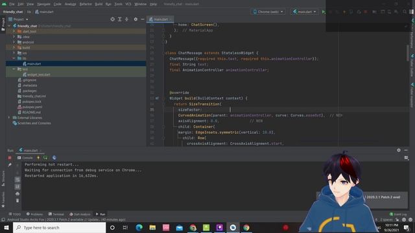Click the Project vertical tool window tab
Viewport: 415px width, 233px height.
(3, 24)
